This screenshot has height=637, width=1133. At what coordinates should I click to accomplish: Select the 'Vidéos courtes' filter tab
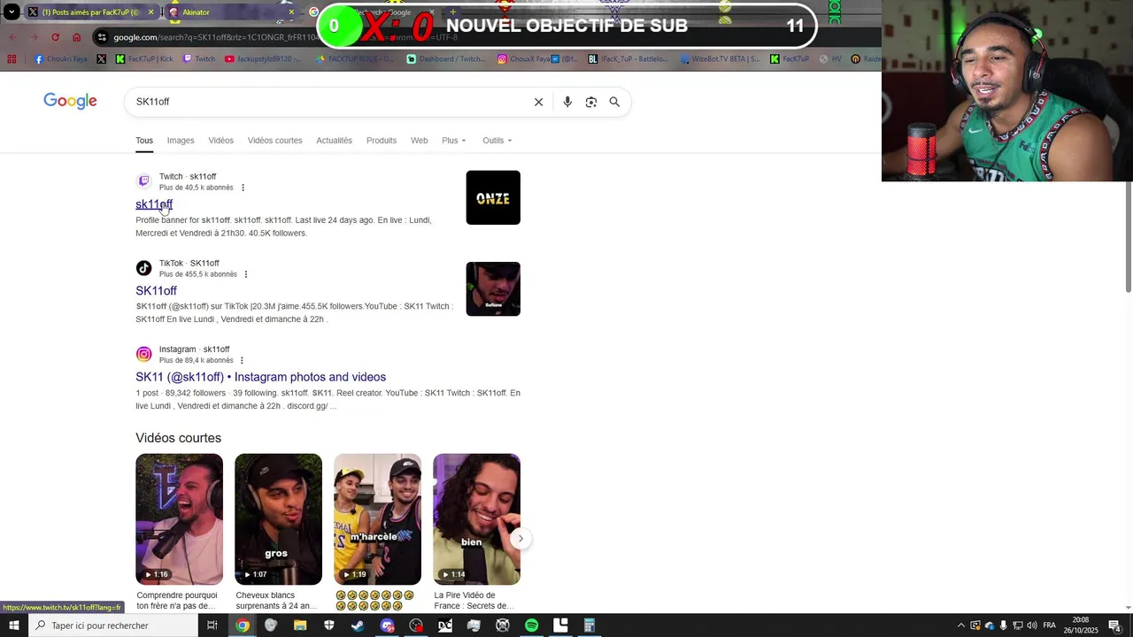coord(274,141)
